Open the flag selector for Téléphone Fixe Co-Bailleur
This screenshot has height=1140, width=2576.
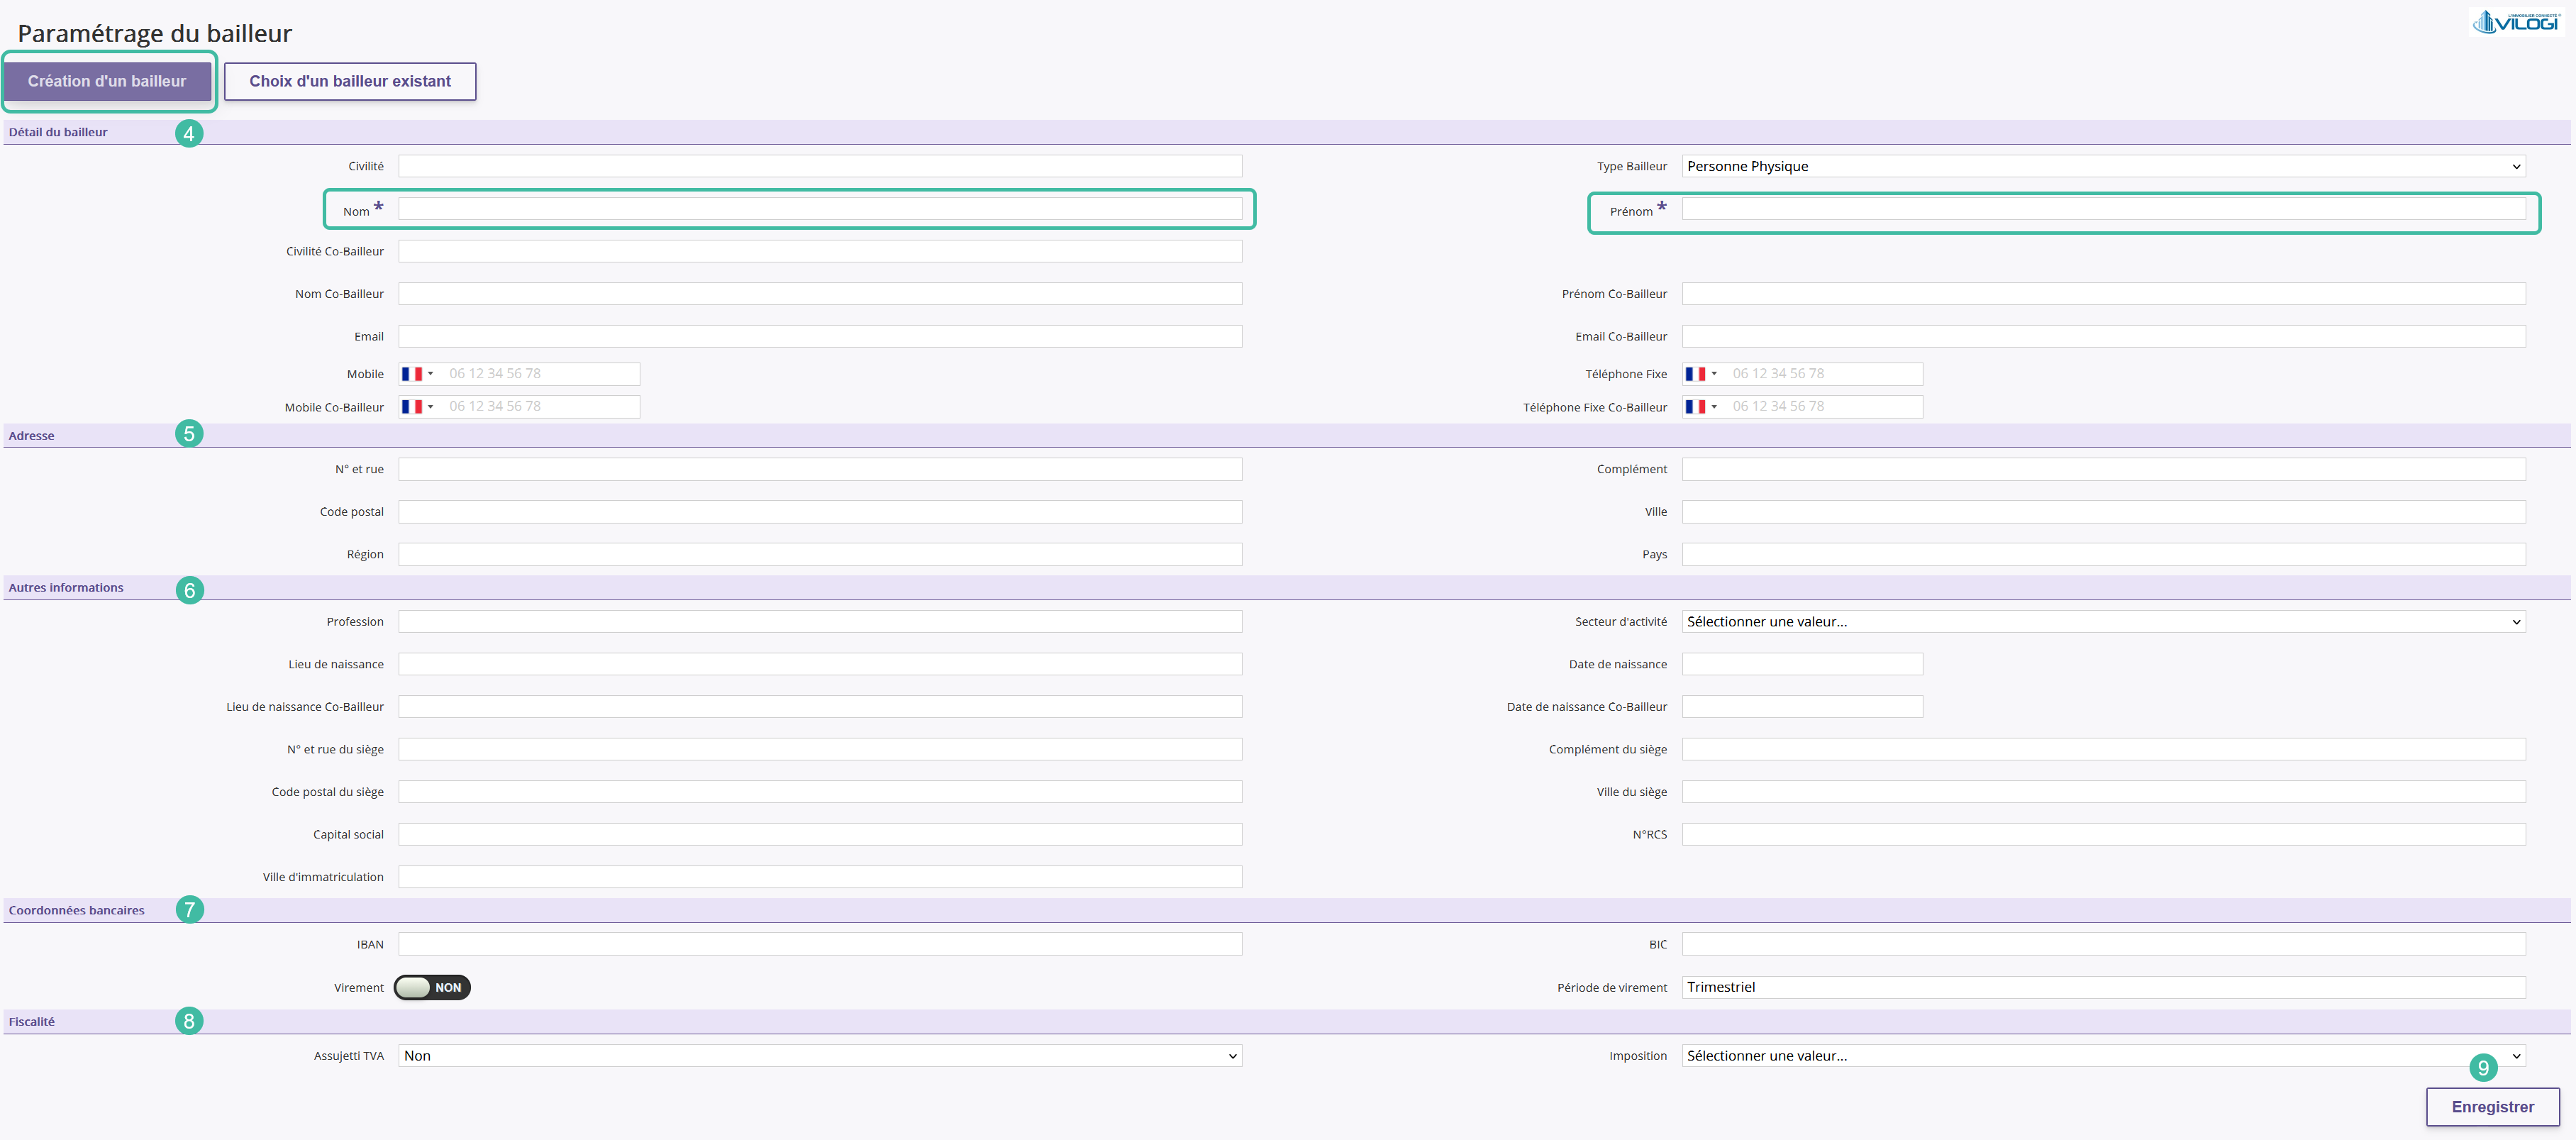1701,407
